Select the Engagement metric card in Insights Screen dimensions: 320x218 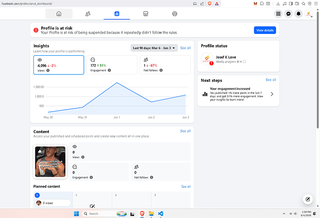[x=112, y=65]
